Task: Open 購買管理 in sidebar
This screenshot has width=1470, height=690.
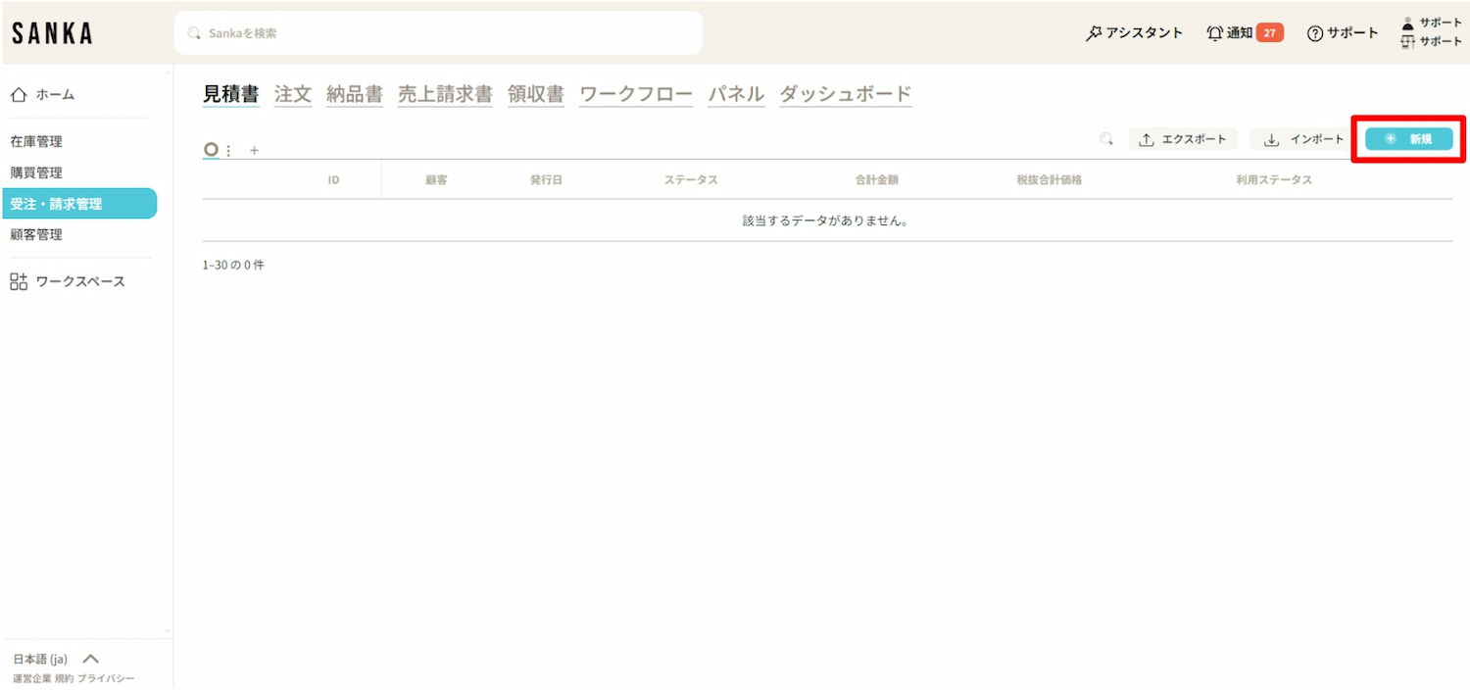Action: (36, 173)
